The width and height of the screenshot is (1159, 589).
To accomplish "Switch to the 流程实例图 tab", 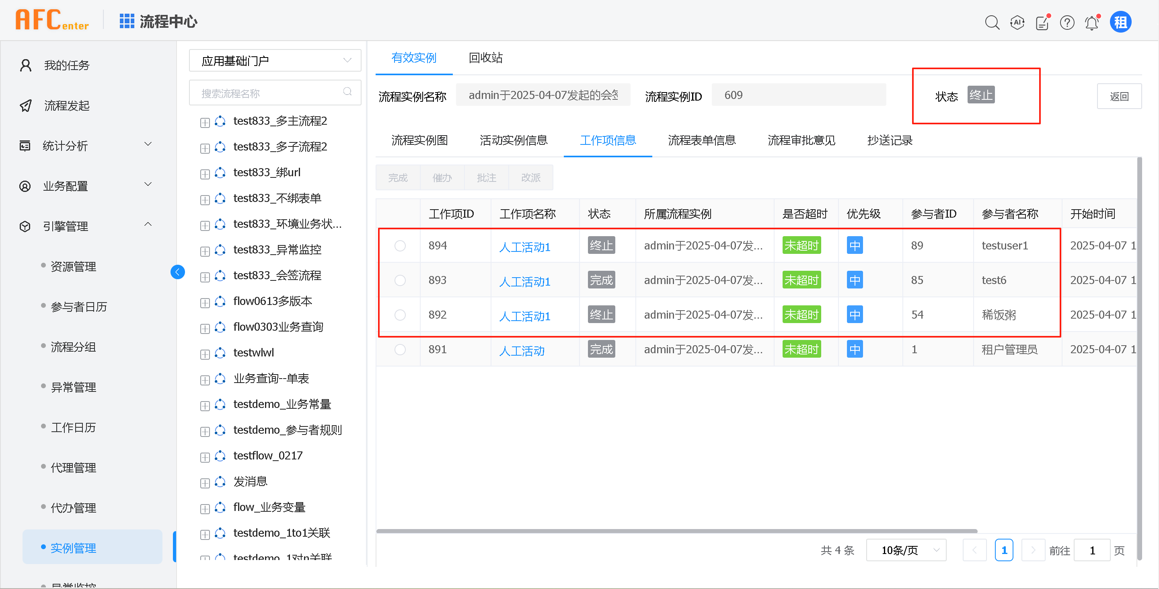I will tap(419, 140).
